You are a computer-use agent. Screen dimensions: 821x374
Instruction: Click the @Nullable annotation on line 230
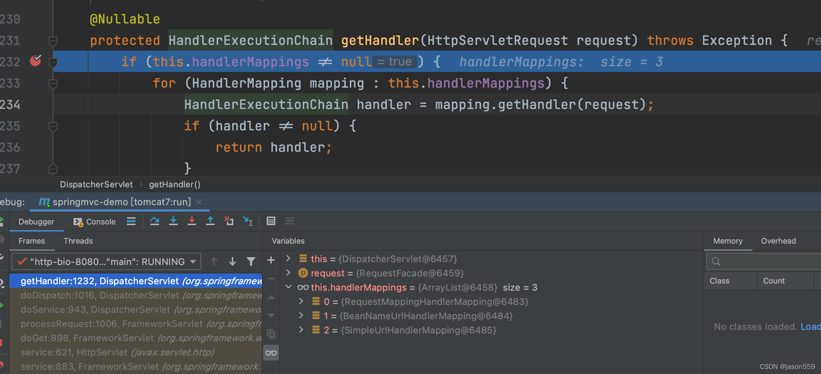pyautogui.click(x=125, y=19)
